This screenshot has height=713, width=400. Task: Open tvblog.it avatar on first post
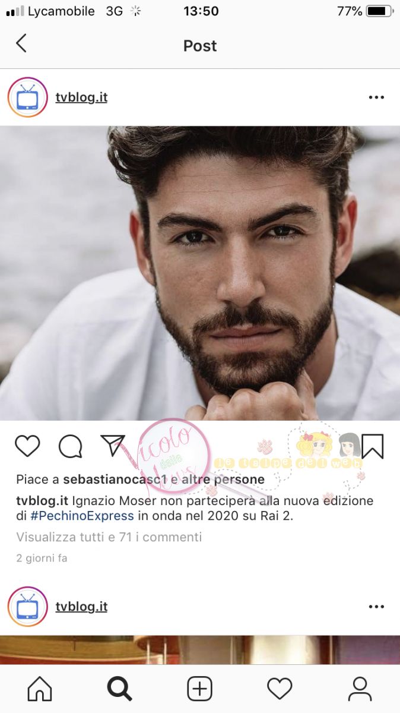[x=27, y=97]
